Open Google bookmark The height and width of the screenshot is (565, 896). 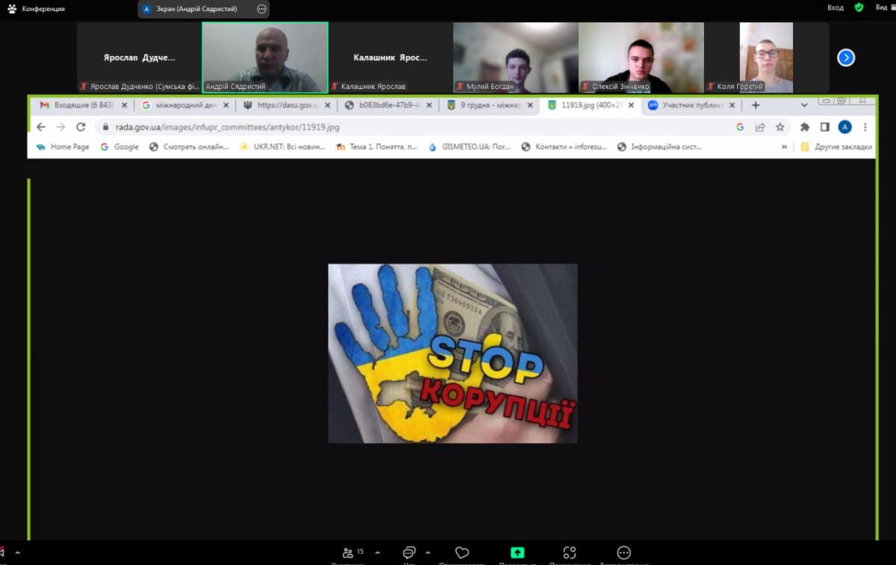point(119,147)
